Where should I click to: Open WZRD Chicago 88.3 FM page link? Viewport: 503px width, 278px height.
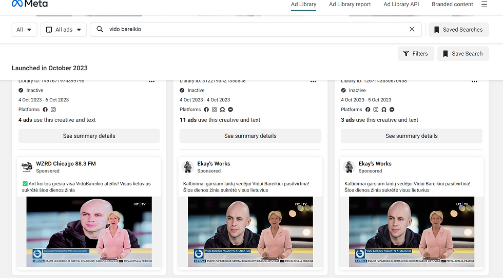(66, 163)
